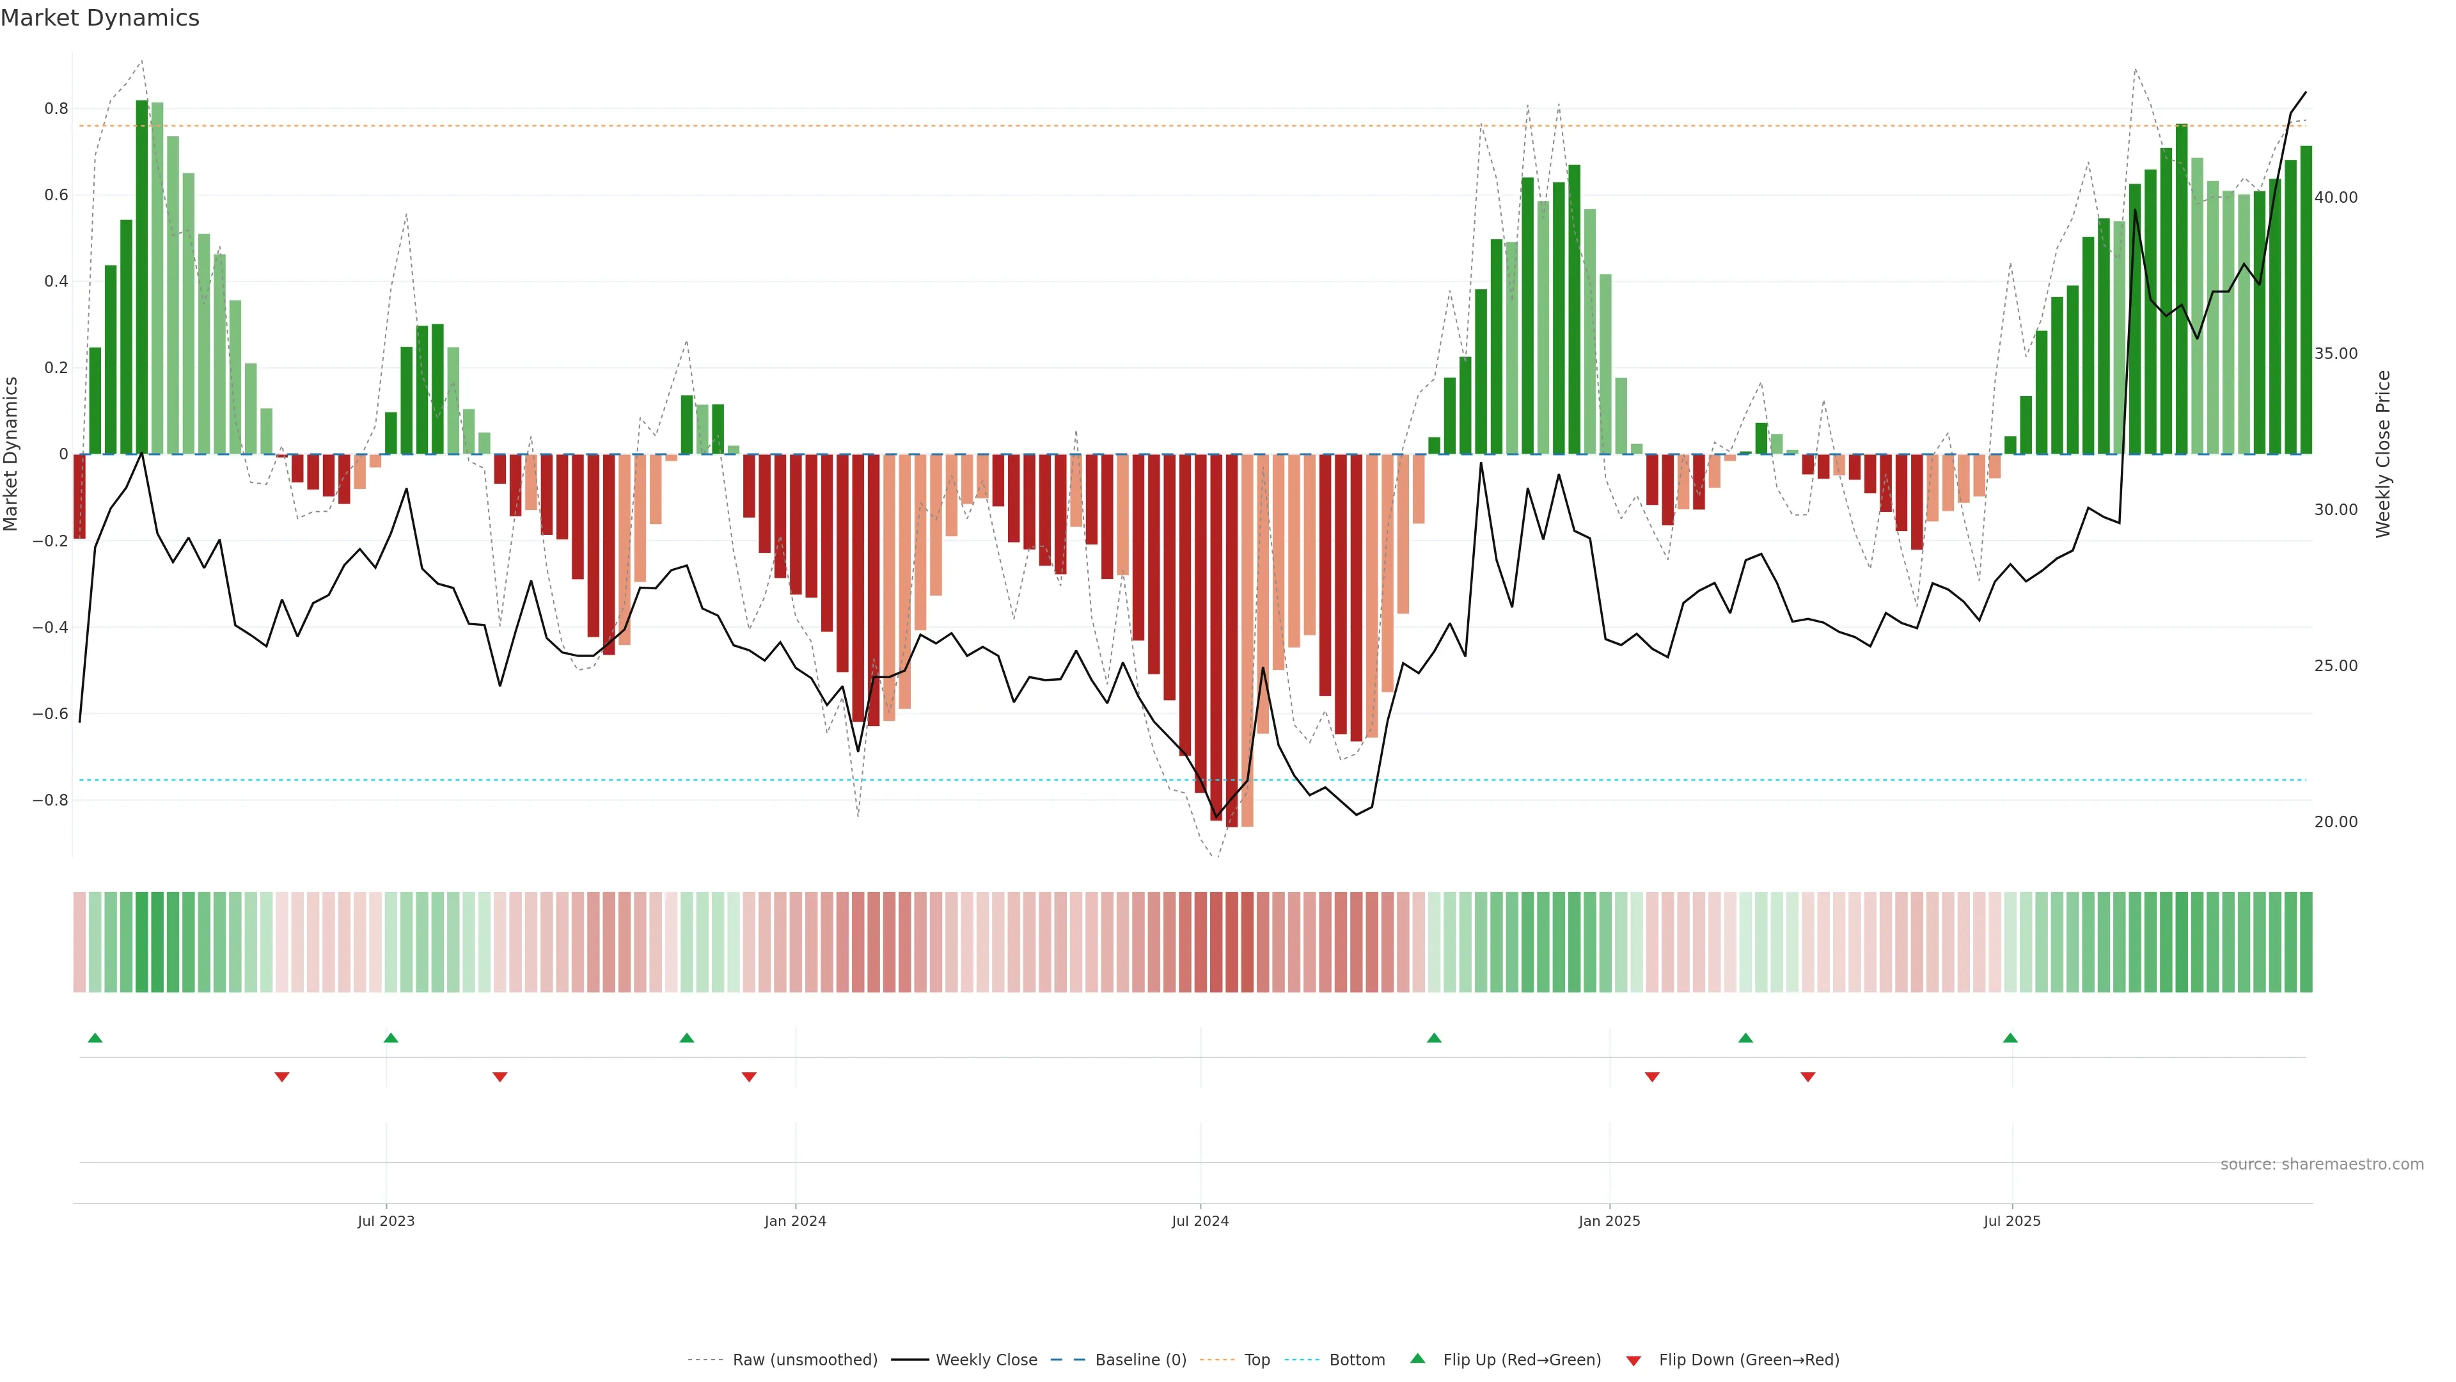Toggle the Weekly Close legend entry
The image size is (2456, 1382).
coord(986,1360)
